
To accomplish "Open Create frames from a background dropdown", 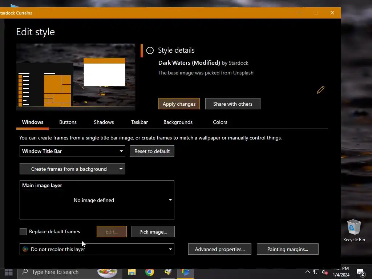I will (72, 169).
